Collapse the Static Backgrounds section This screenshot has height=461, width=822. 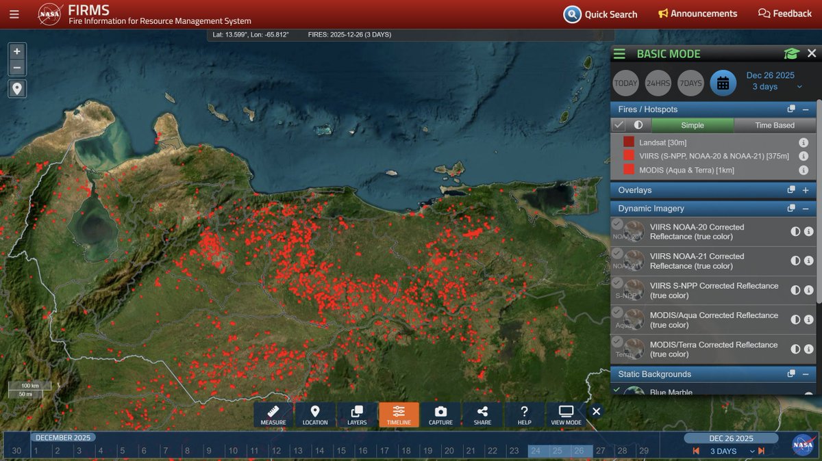coord(806,374)
